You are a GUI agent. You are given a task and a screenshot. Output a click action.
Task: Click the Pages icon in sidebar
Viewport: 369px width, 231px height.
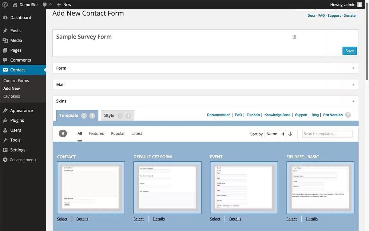pos(5,50)
